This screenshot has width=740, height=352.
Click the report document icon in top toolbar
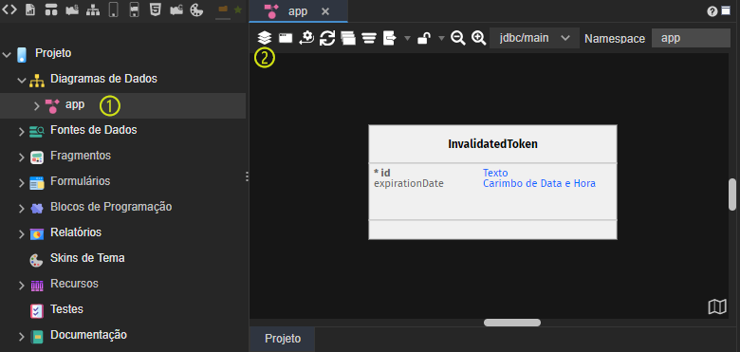[x=30, y=9]
